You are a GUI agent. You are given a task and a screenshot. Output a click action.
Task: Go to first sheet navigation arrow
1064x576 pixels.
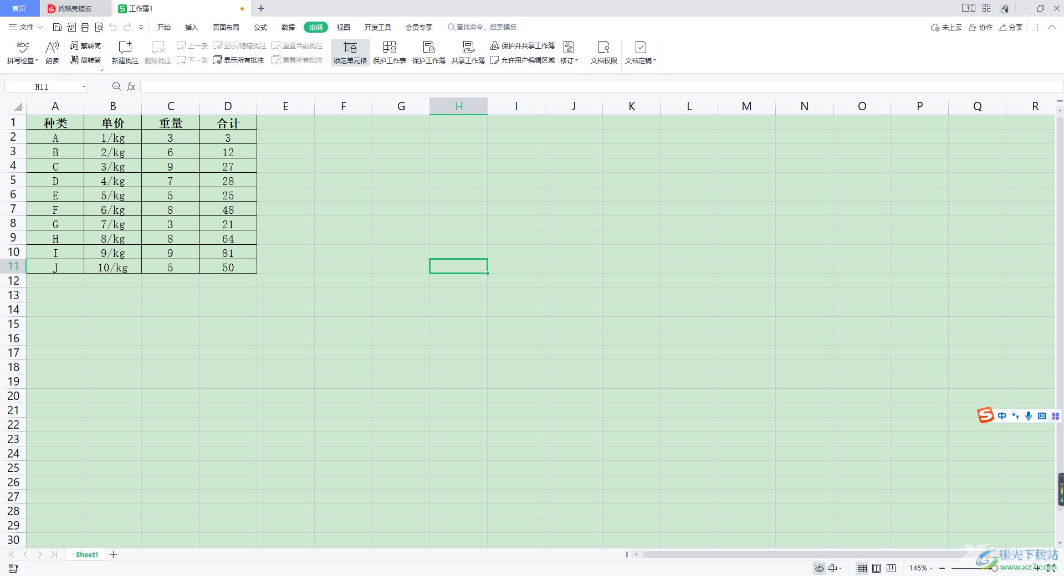(x=11, y=554)
